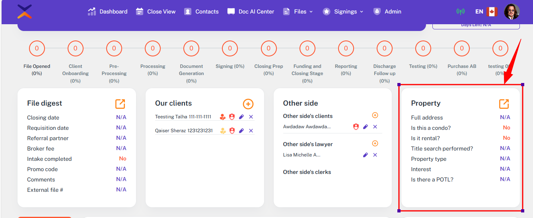Open the EN language selector

pos(479,12)
